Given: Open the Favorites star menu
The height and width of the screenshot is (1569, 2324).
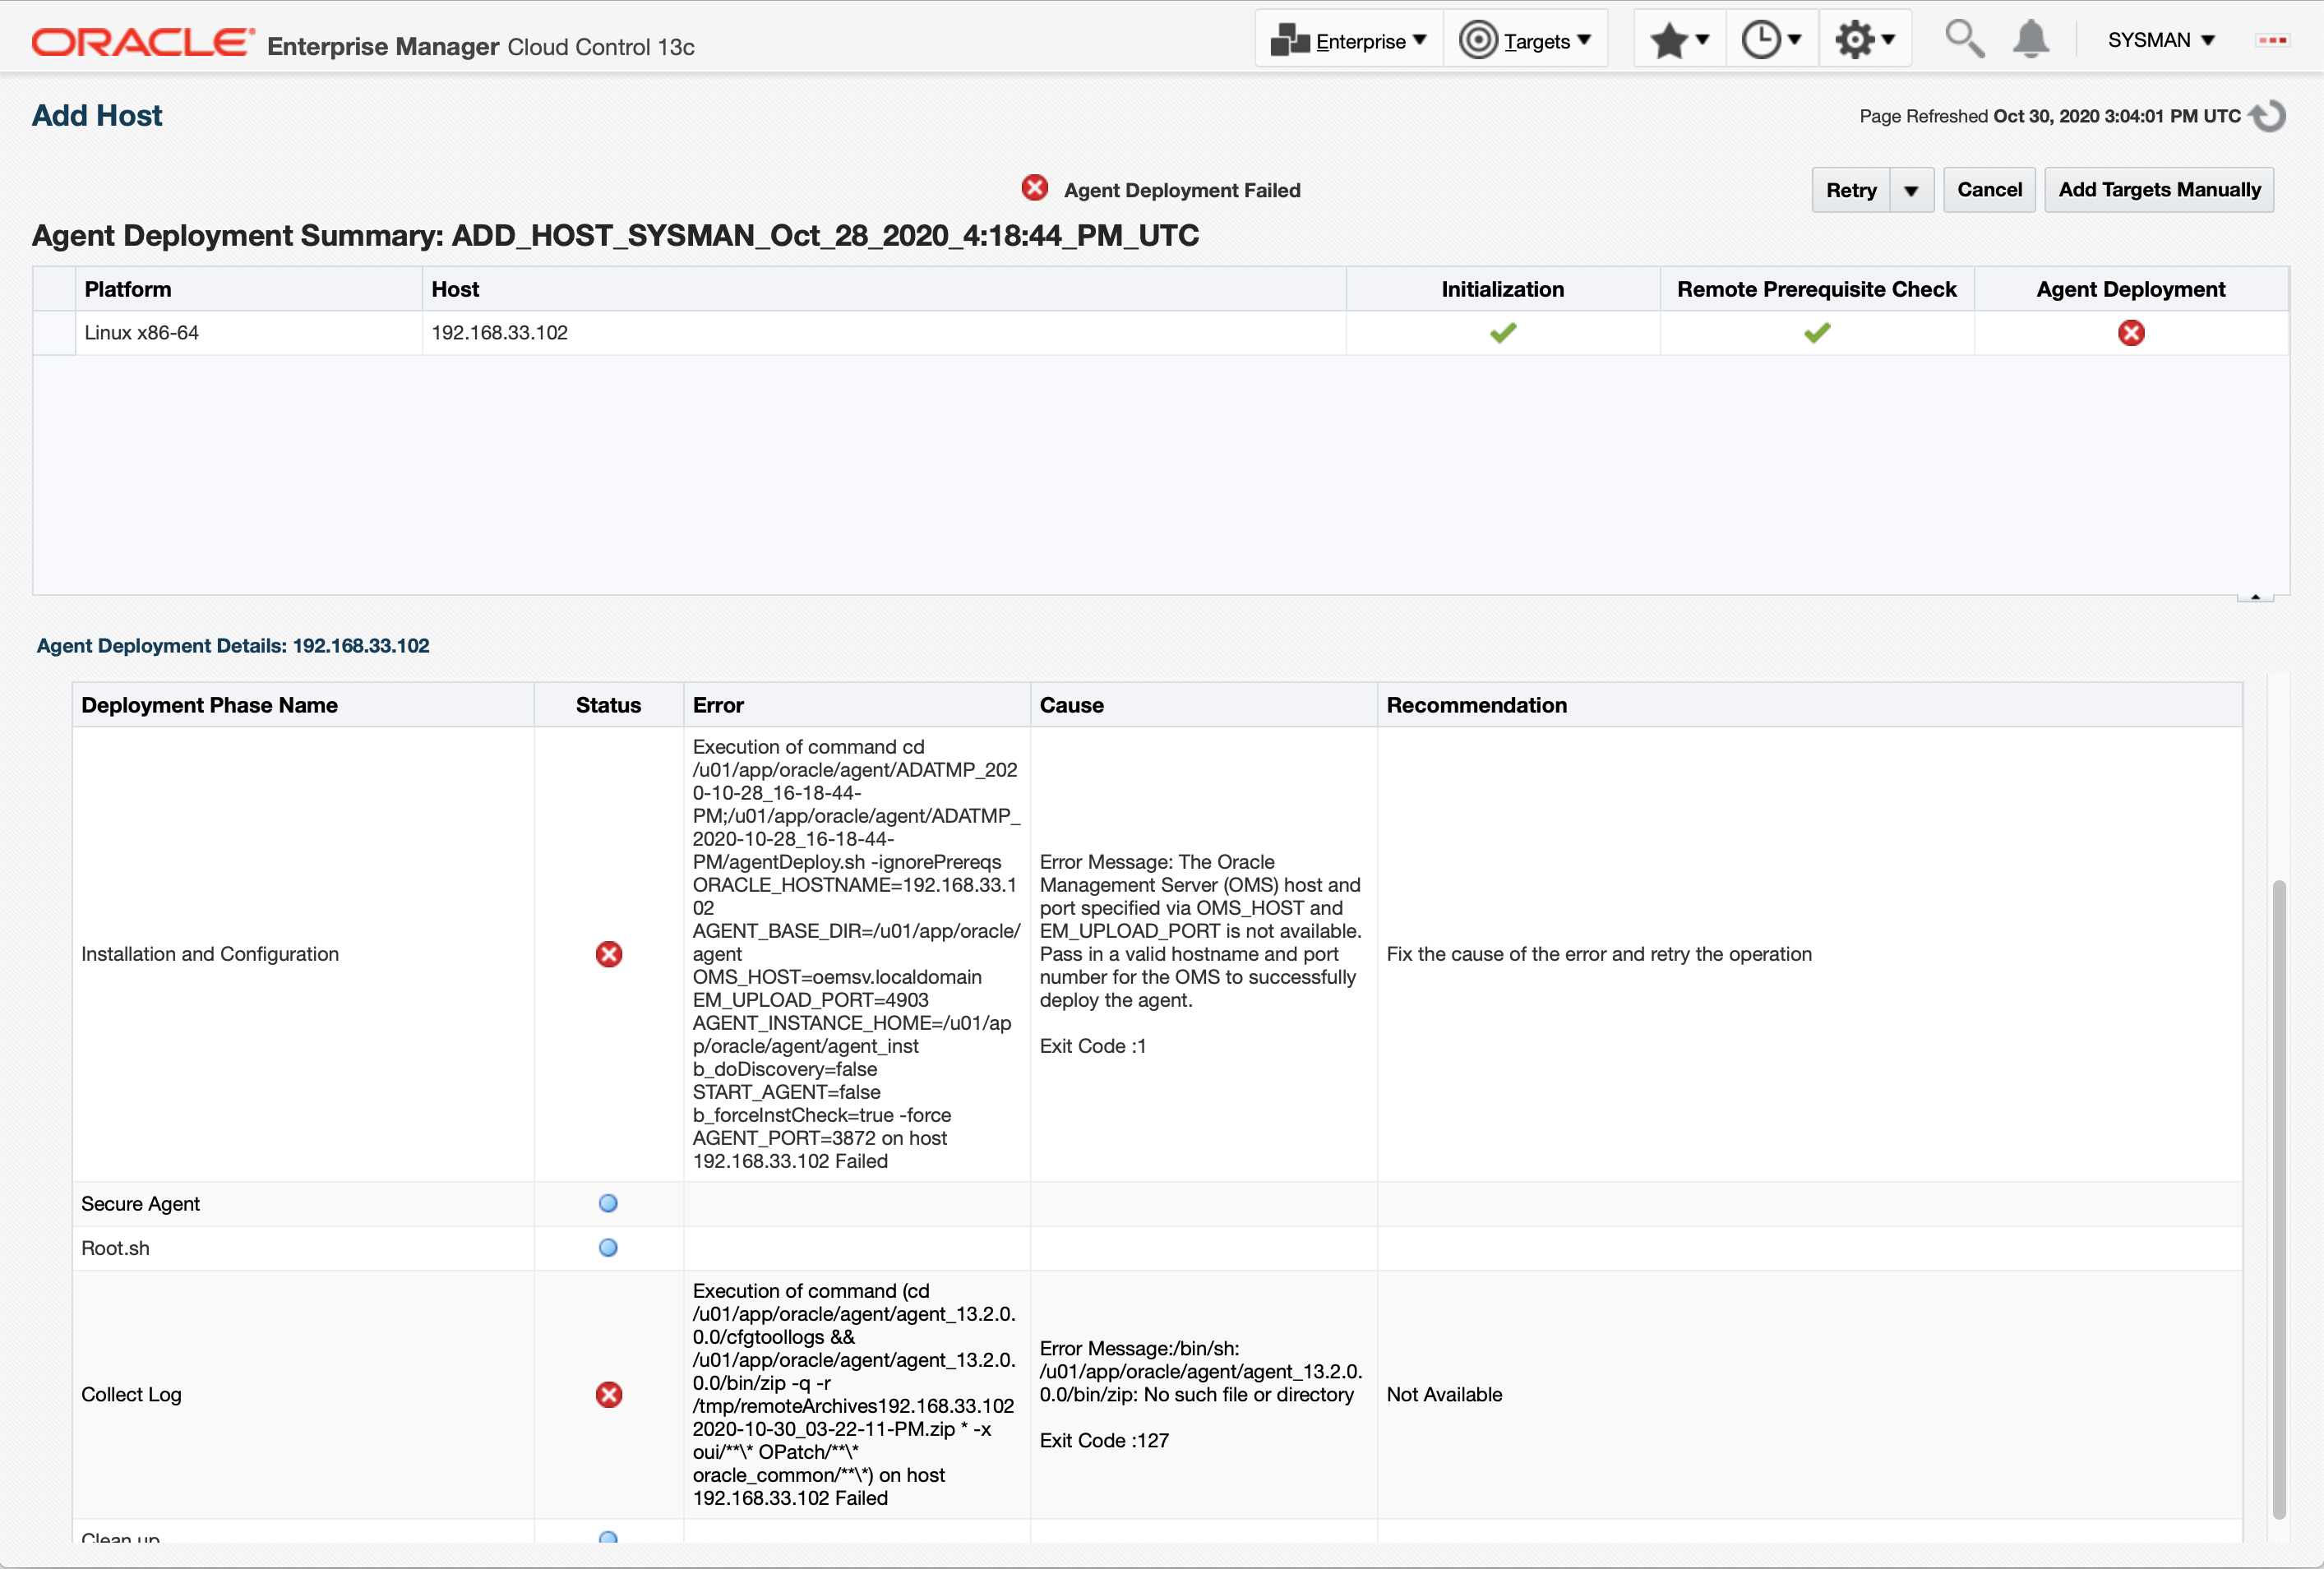Looking at the screenshot, I should 1679,40.
